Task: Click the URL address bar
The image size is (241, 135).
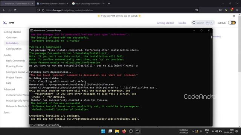Action: 117,10
